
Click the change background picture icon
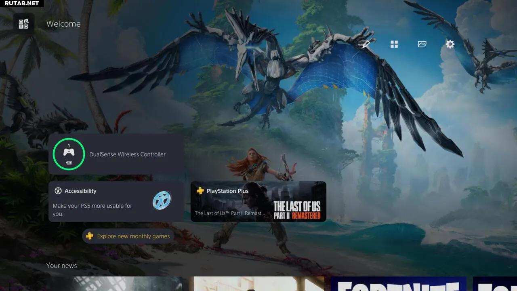[422, 44]
